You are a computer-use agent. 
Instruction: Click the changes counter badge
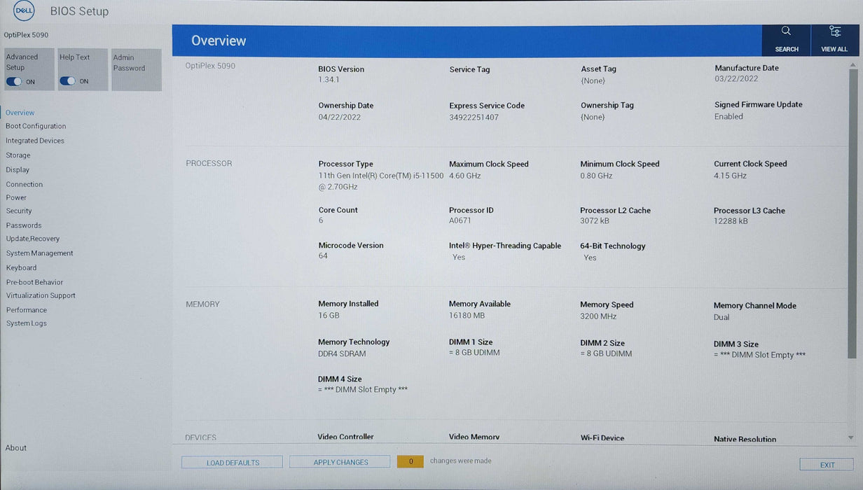pyautogui.click(x=410, y=461)
